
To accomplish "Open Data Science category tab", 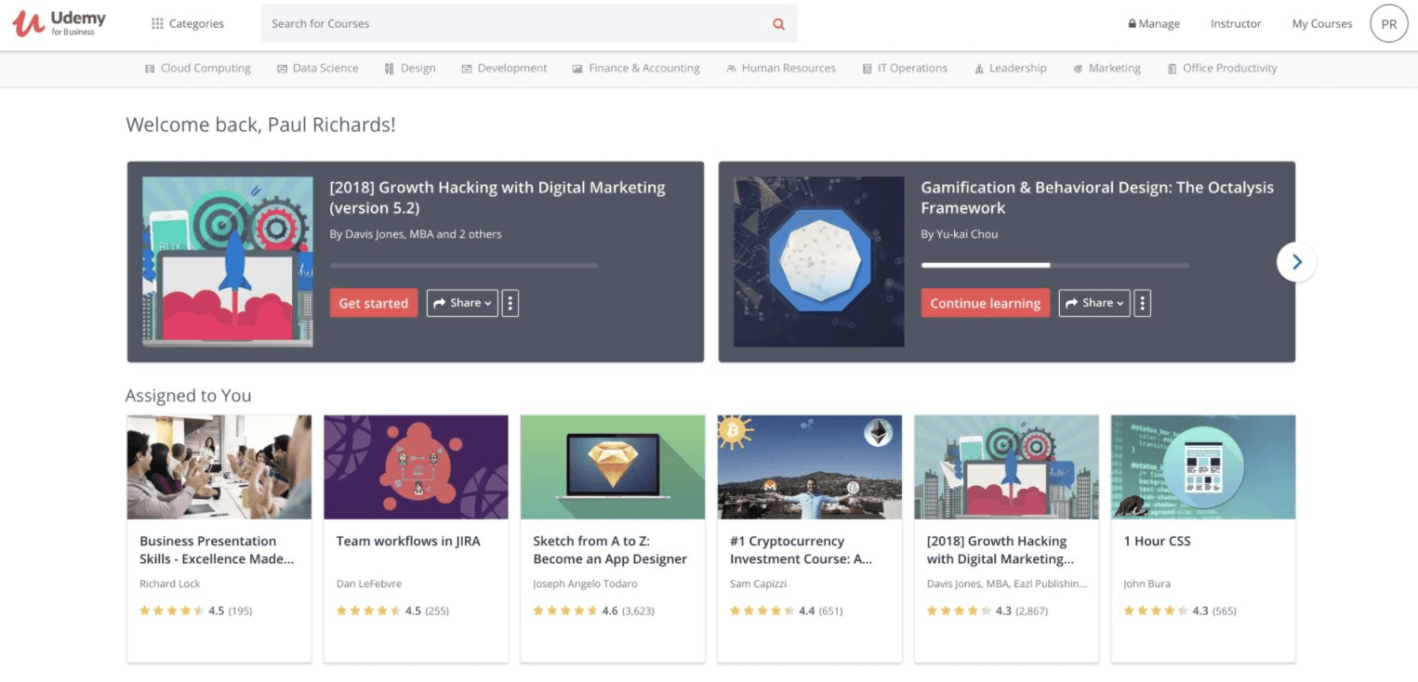I will [x=318, y=69].
